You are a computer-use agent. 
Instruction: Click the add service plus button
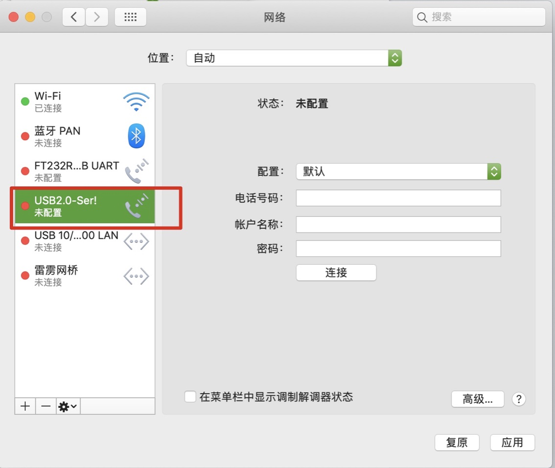pos(25,406)
